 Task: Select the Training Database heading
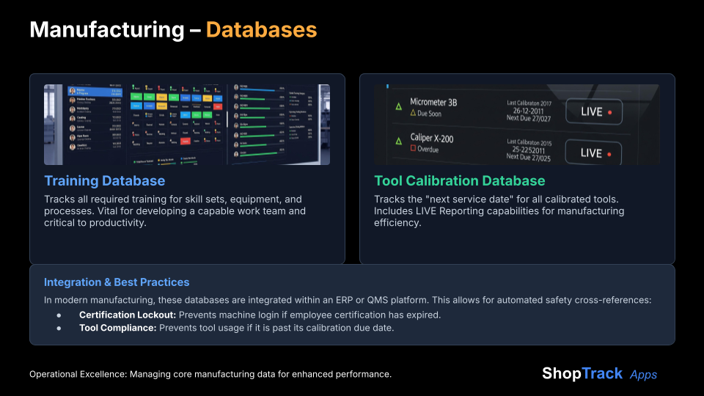[x=105, y=180]
